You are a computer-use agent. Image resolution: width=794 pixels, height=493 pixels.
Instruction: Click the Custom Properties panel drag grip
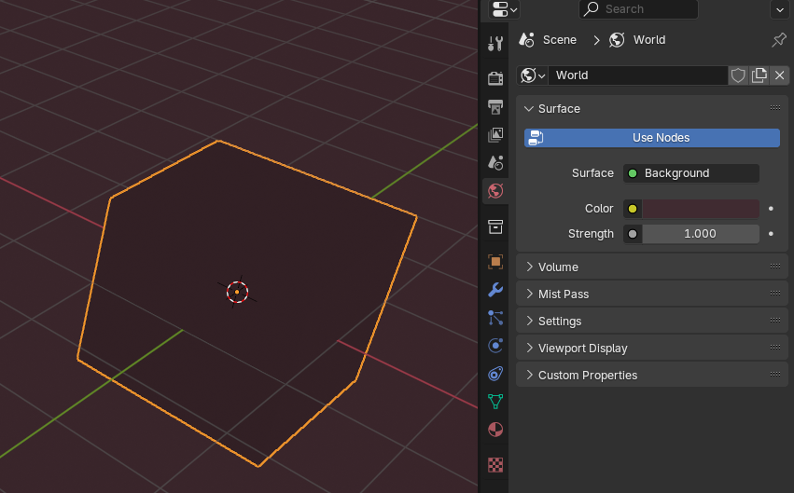point(774,374)
